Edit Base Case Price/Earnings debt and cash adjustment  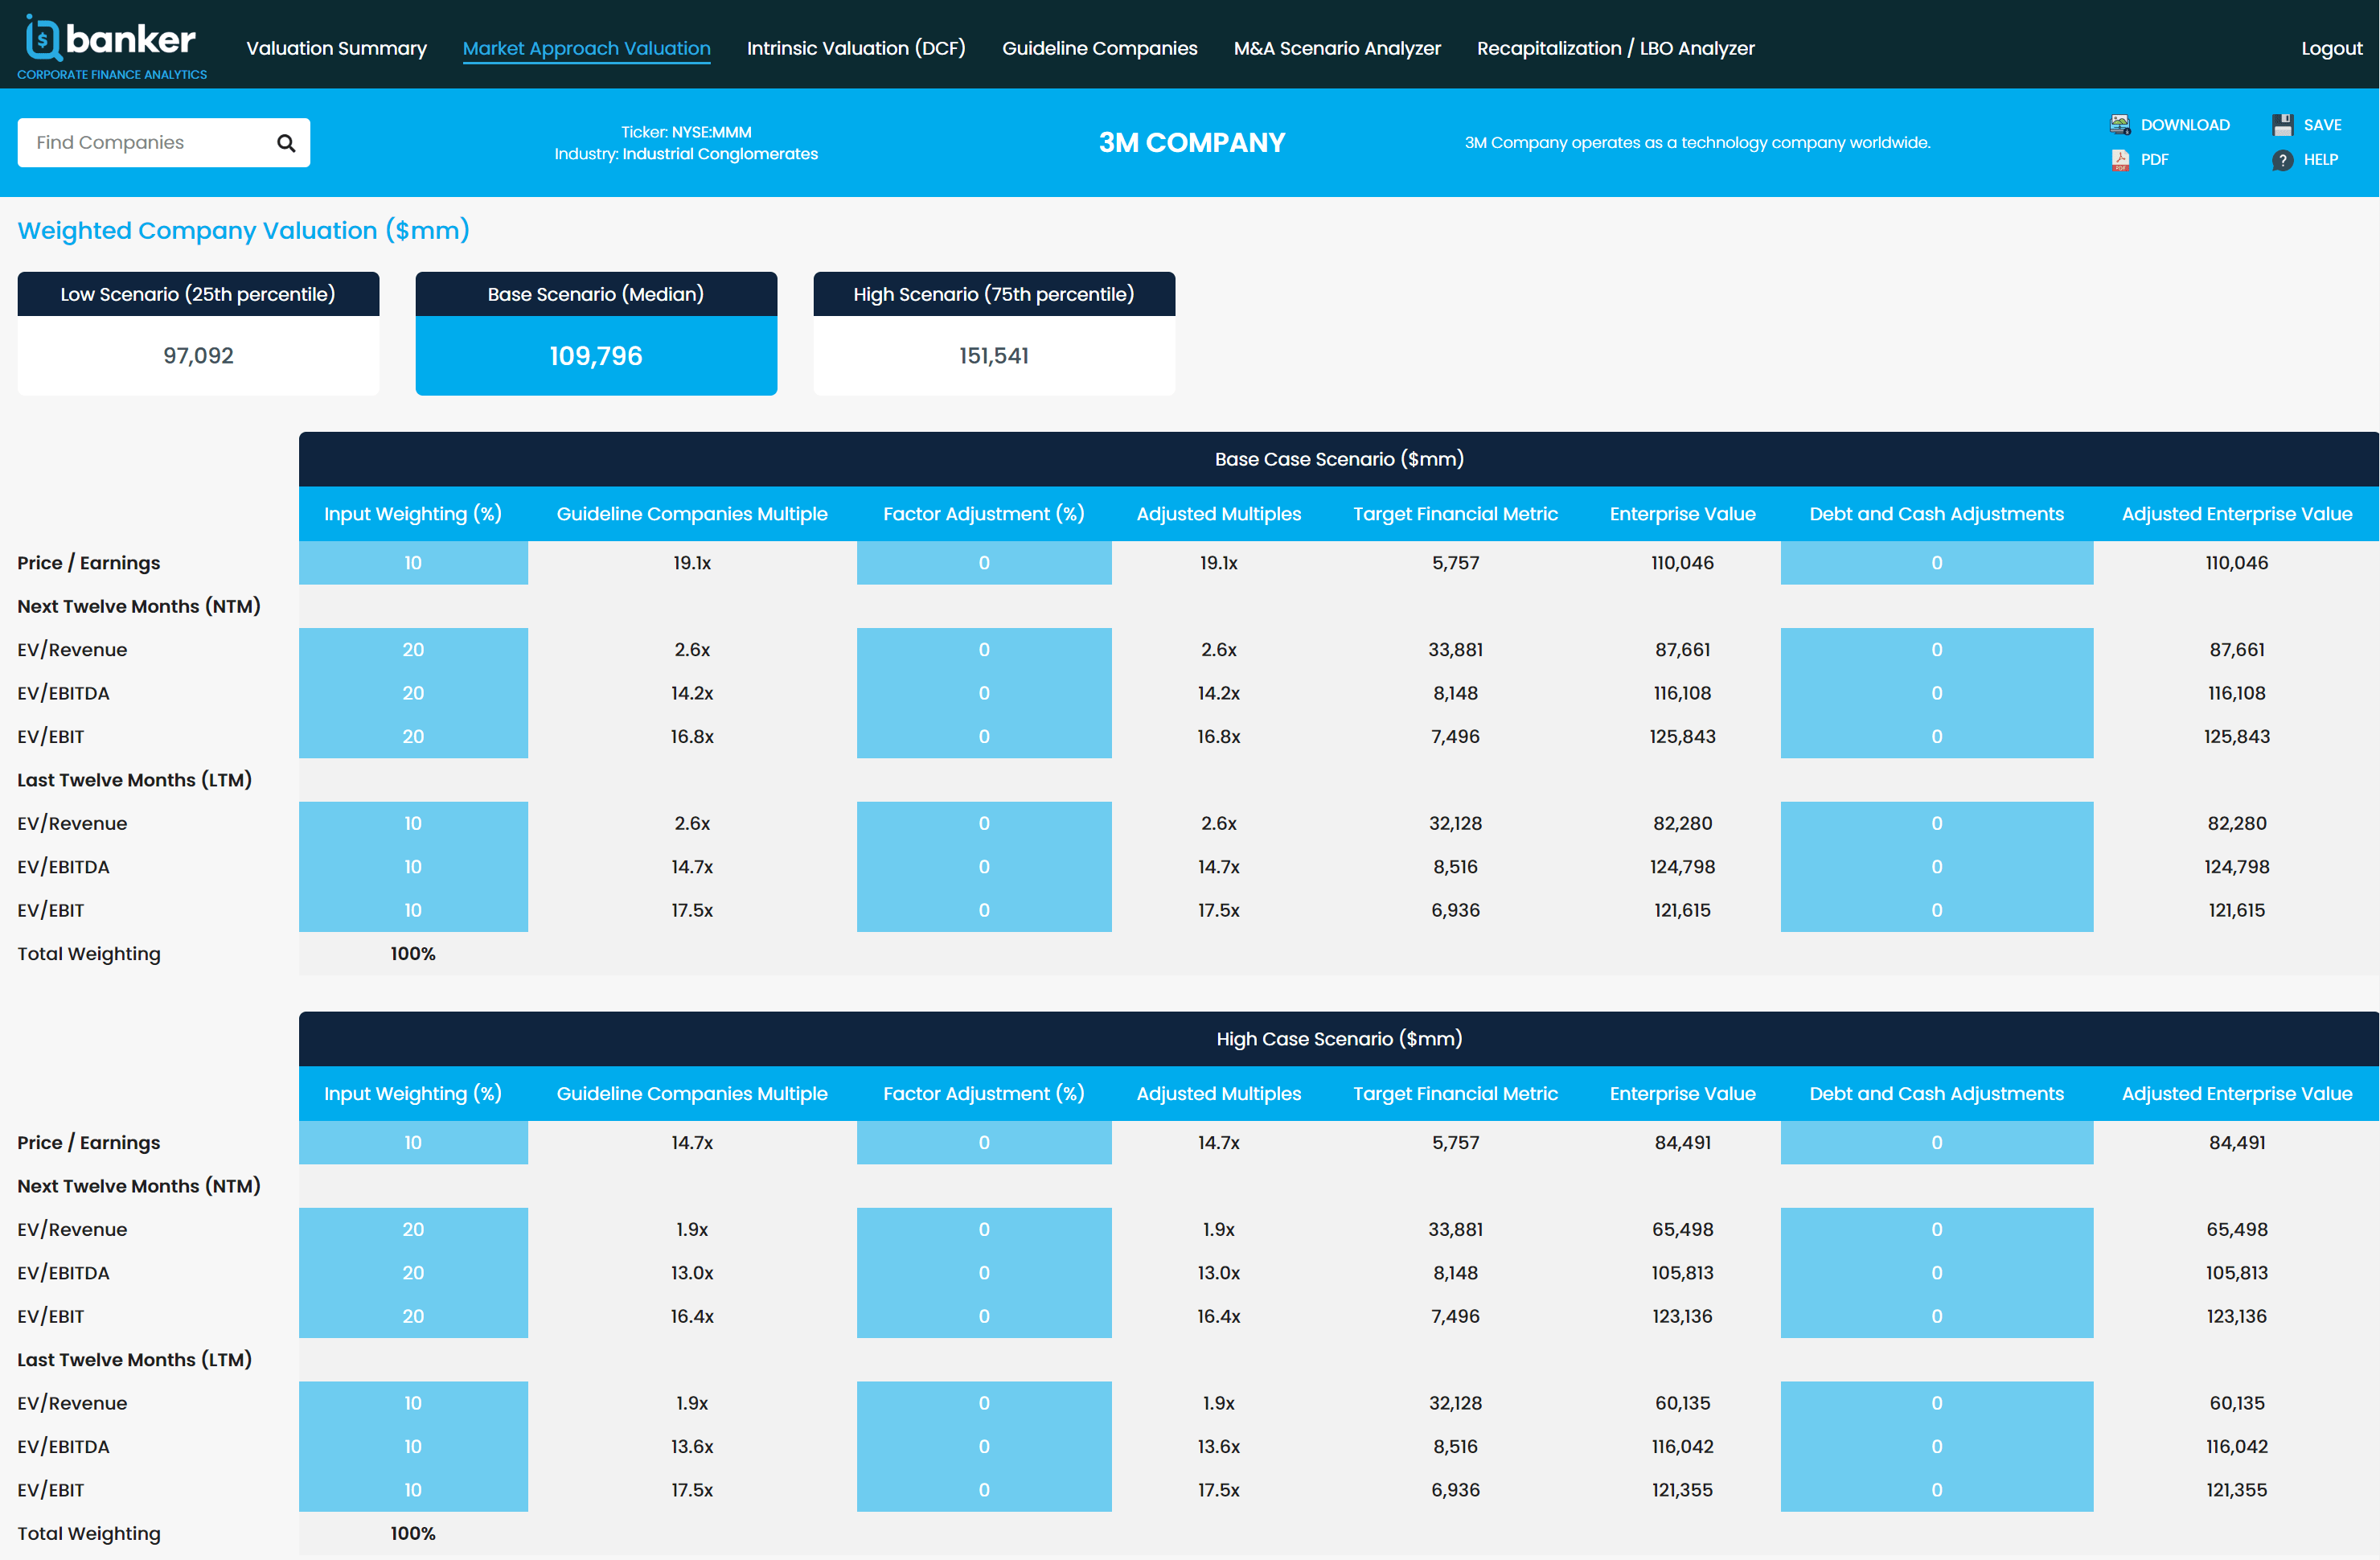tap(1937, 563)
